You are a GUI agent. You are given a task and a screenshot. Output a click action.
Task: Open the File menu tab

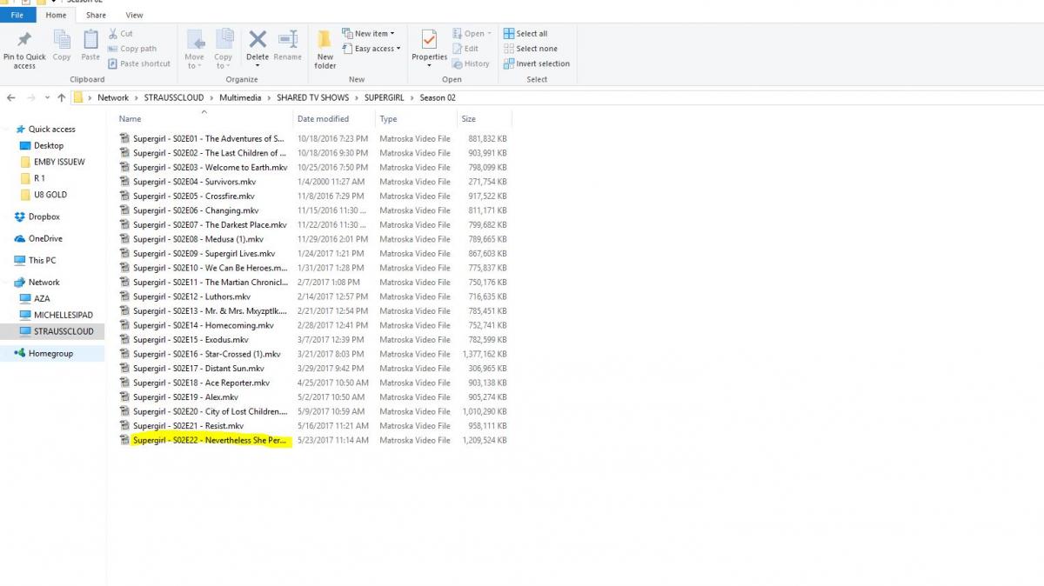point(17,15)
